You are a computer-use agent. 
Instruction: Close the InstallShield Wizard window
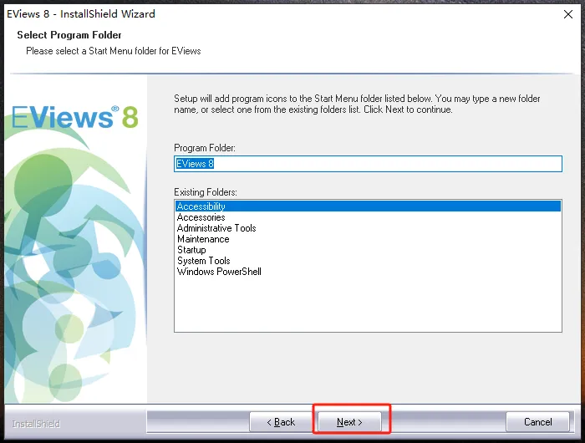pos(567,14)
